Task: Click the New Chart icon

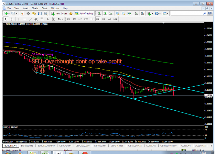Action: point(6,13)
